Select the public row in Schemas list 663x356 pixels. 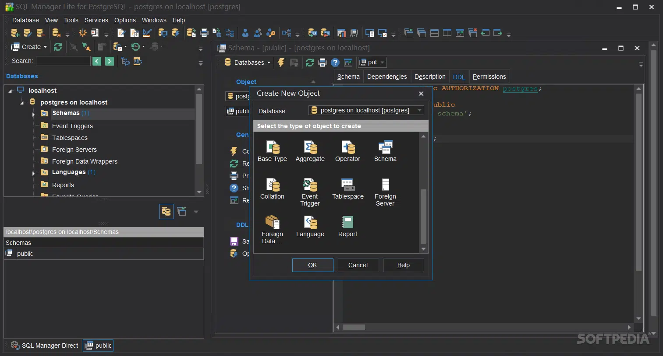click(x=104, y=254)
